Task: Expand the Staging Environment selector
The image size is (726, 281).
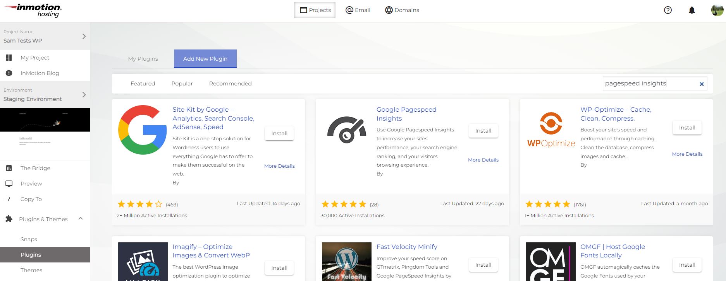Action: click(84, 95)
